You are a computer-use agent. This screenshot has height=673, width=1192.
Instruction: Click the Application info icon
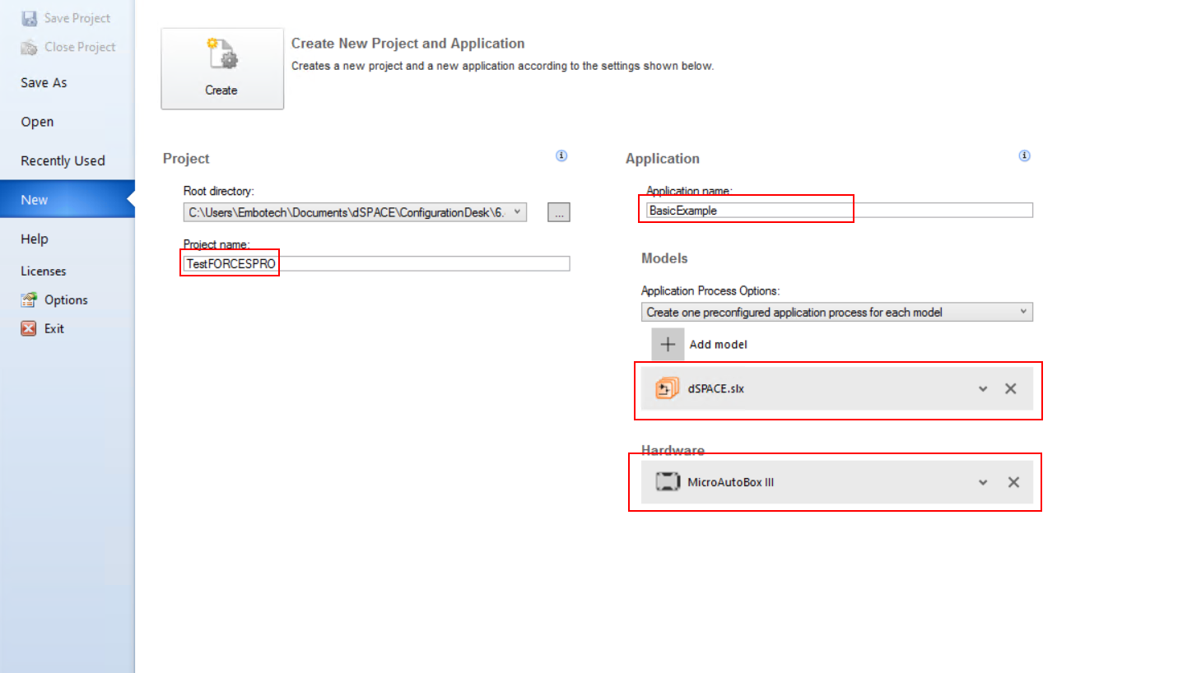[1024, 155]
